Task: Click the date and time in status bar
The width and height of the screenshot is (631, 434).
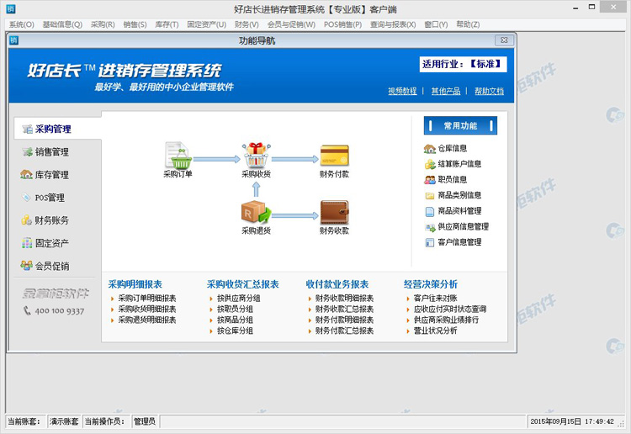Action: [x=572, y=421]
